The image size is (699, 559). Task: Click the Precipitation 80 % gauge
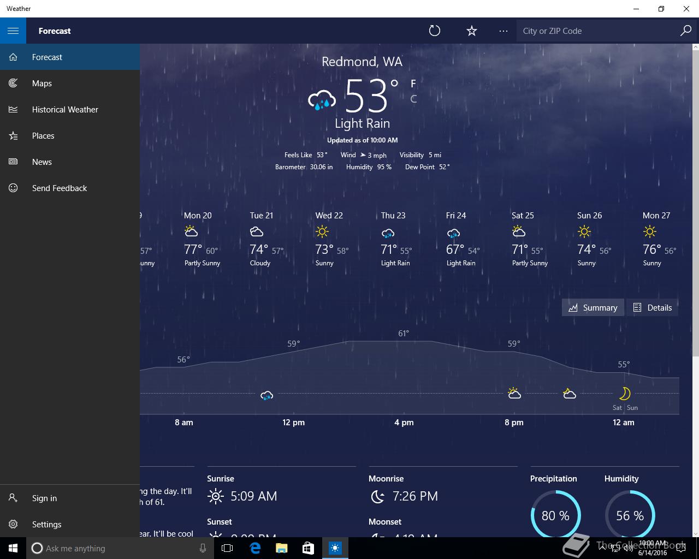(x=555, y=515)
